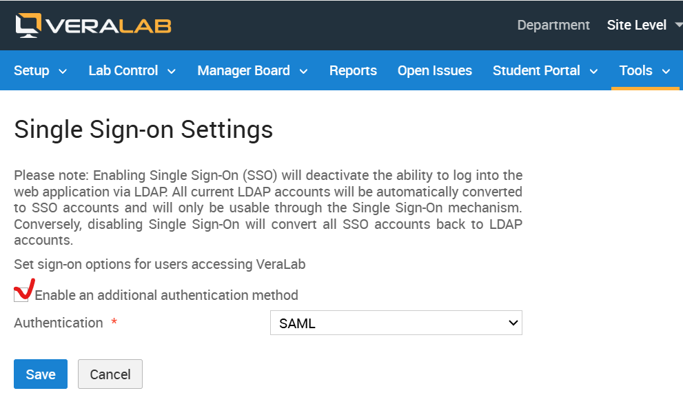Enable additional authentication method checkbox
Image resolution: width=683 pixels, height=393 pixels.
pos(21,294)
